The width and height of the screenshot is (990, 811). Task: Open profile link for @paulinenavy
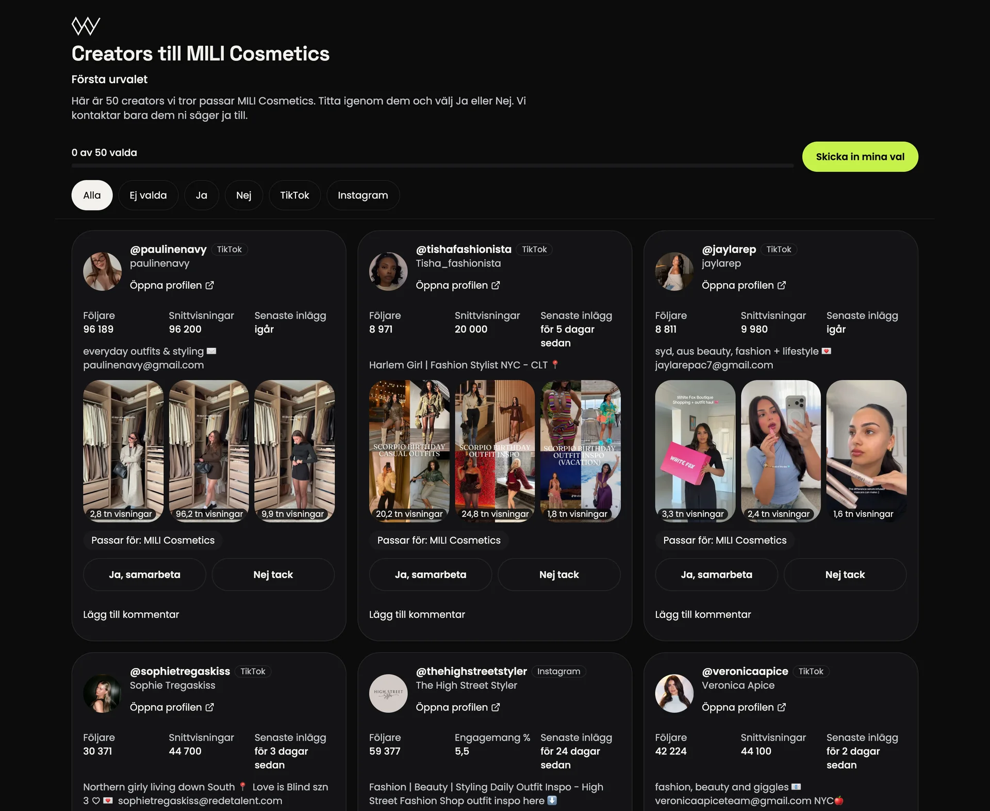(x=172, y=285)
